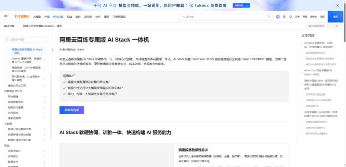The height and width of the screenshot is (167, 346).
Task: Close the top promotional banner
Action: (x=337, y=6)
